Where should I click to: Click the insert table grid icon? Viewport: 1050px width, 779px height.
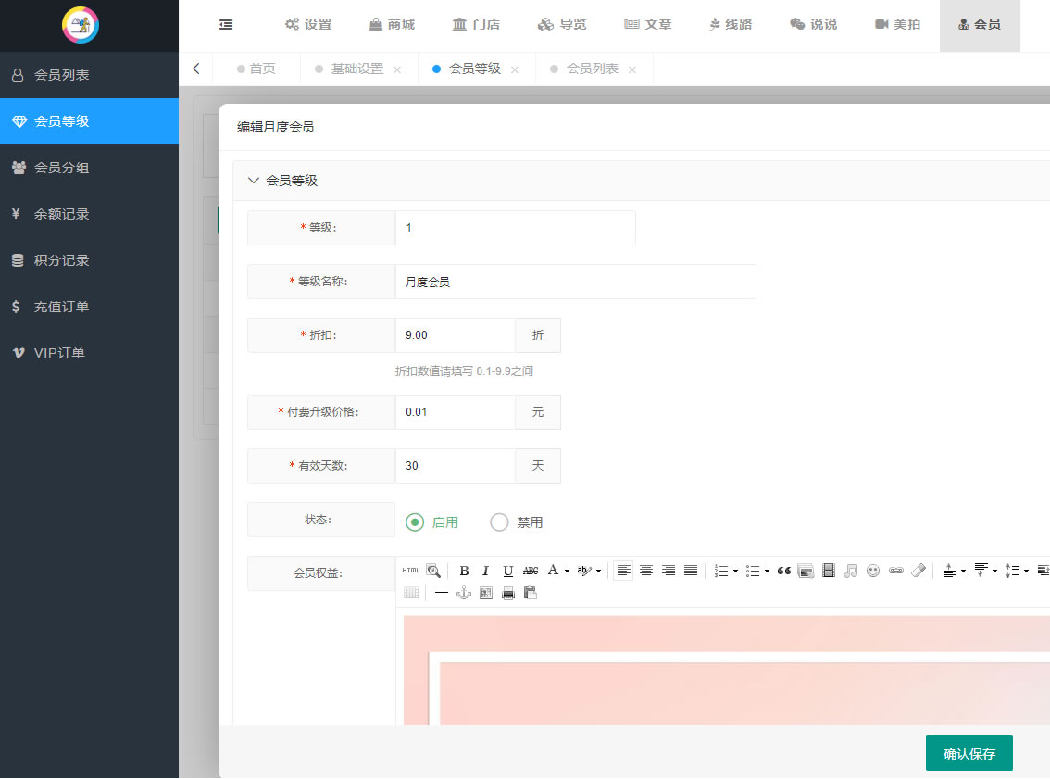pos(411,593)
